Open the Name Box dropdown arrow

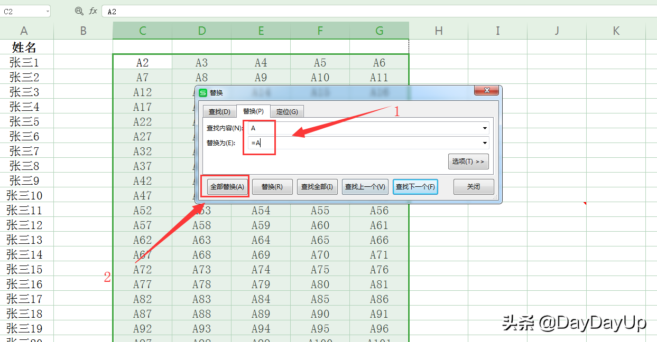(48, 11)
